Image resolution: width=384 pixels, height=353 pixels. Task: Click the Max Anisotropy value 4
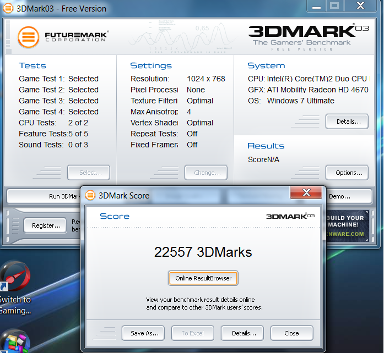[x=189, y=112]
